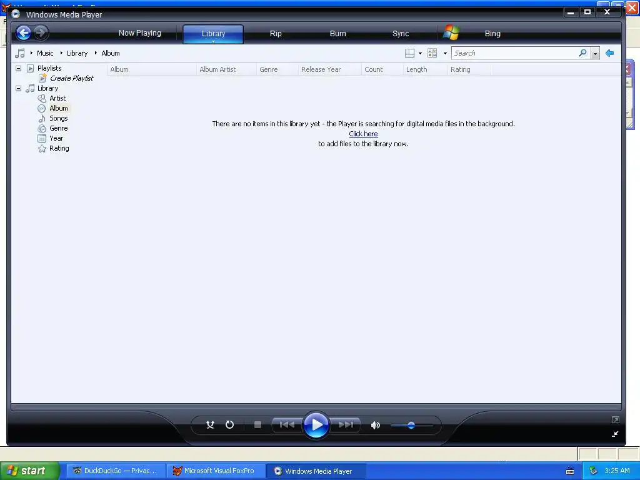640x480 pixels.
Task: Adjust the volume slider
Action: [x=411, y=425]
